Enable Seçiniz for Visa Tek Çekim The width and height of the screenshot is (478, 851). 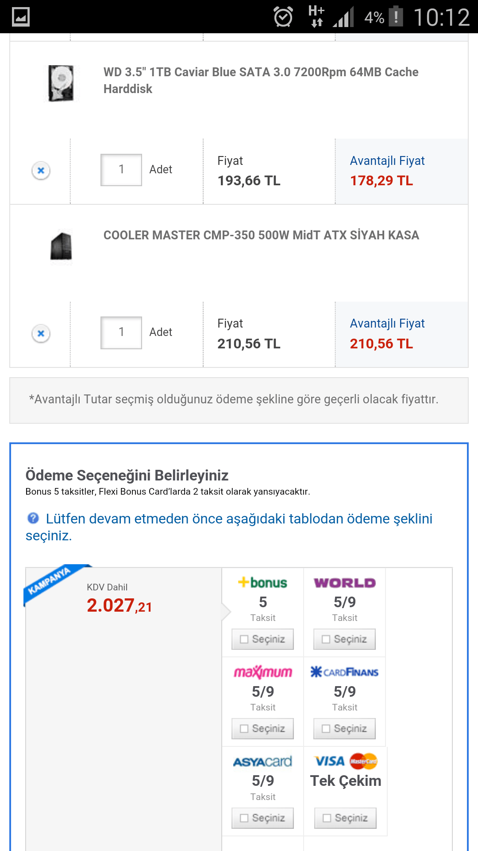(x=344, y=818)
